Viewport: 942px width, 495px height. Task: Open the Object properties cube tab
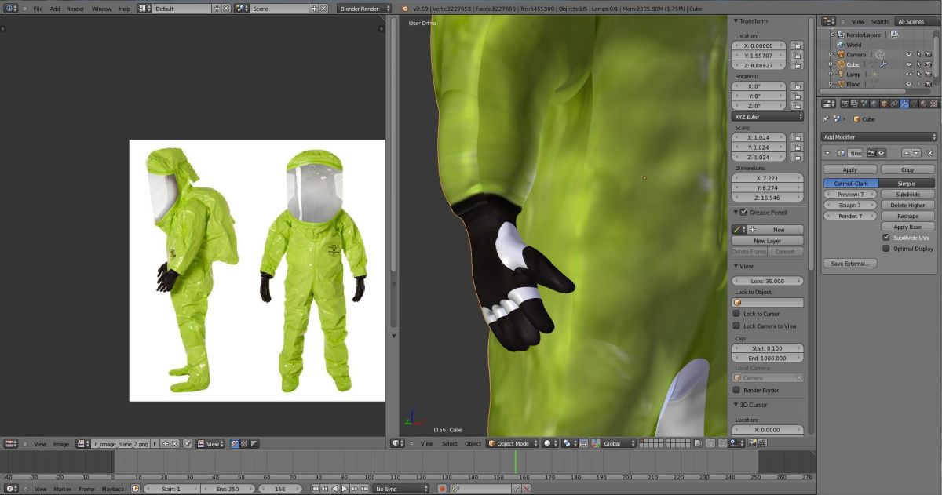884,104
